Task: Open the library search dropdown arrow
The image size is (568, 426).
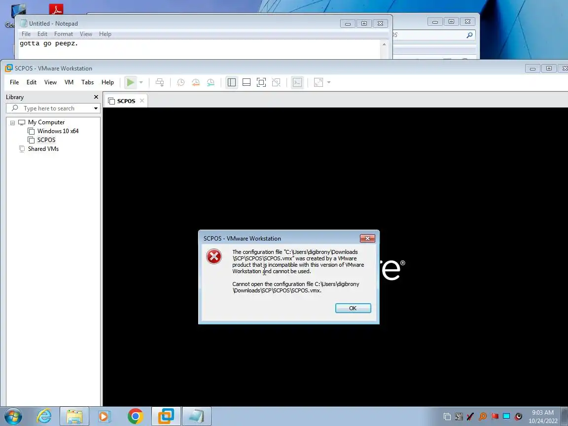Action: [x=96, y=108]
